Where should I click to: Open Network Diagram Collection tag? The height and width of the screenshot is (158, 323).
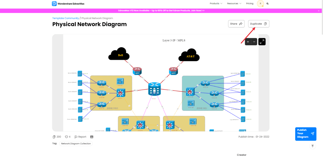(x=76, y=143)
